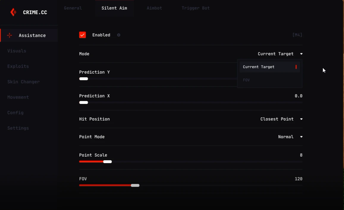The height and width of the screenshot is (210, 344).
Task: Click the crosshair icon beside Assistance
Action: click(10, 35)
